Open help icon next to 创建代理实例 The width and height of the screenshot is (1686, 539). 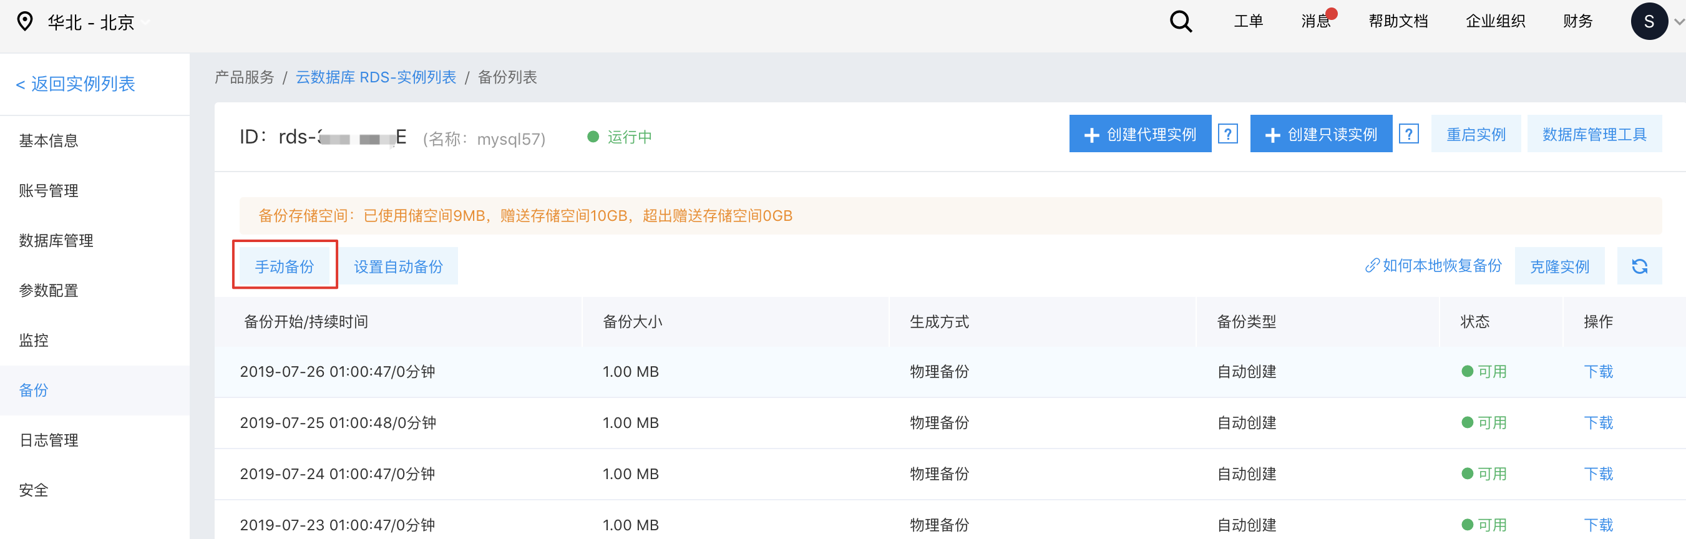pyautogui.click(x=1227, y=134)
